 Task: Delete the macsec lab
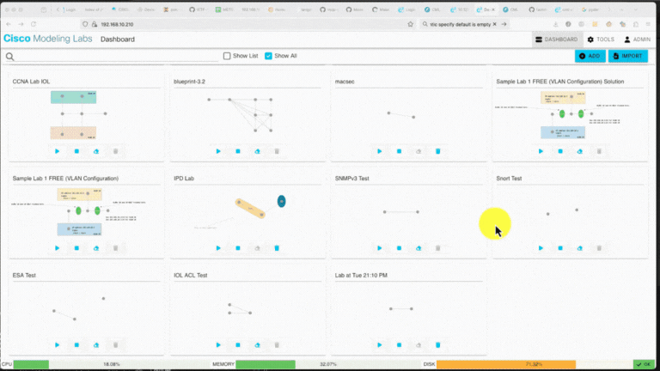coord(437,151)
